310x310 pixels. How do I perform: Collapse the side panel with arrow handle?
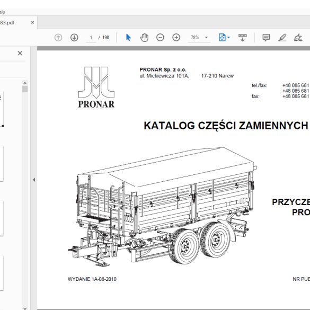(x=34, y=180)
